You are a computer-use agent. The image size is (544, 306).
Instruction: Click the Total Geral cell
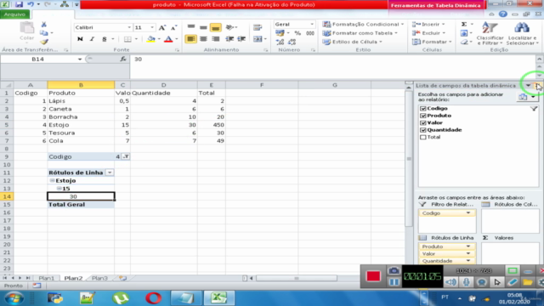click(81, 204)
